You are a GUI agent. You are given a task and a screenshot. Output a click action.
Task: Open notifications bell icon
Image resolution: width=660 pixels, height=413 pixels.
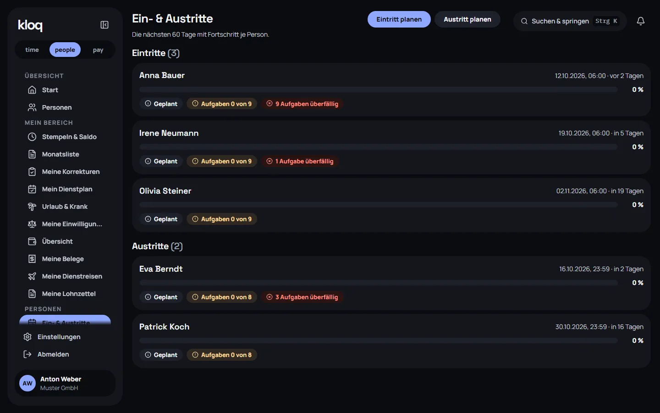coord(641,21)
